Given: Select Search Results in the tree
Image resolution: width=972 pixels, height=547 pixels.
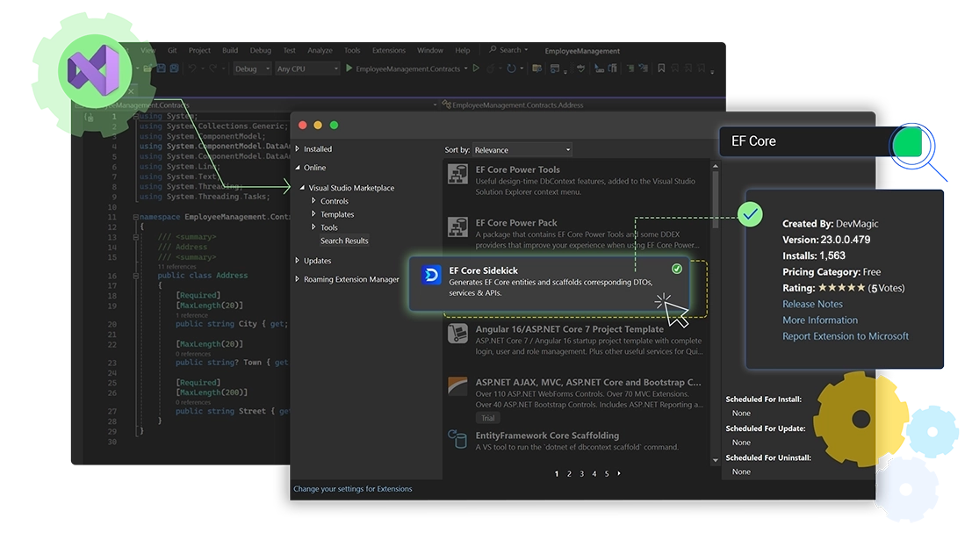Looking at the screenshot, I should [344, 241].
